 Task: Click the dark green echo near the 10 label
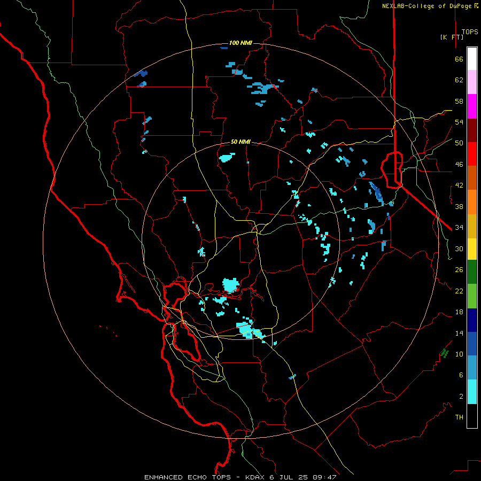click(x=445, y=353)
